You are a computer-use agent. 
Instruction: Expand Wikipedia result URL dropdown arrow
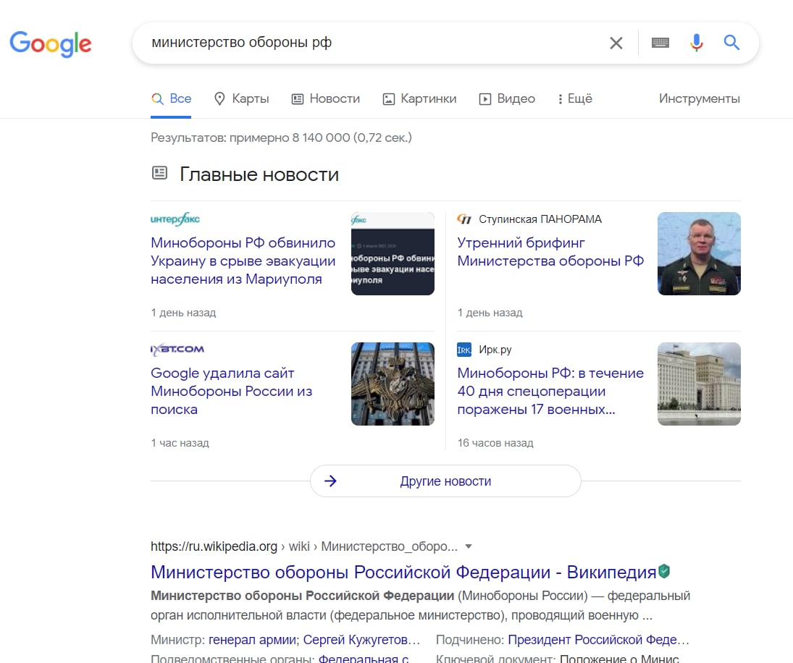click(x=469, y=546)
